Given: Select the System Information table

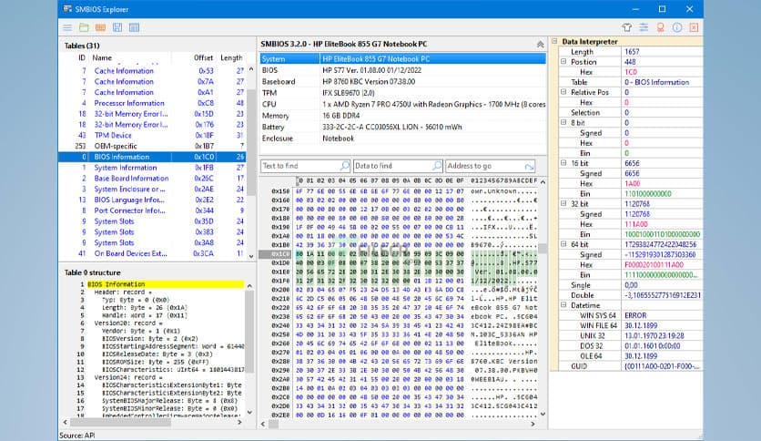Looking at the screenshot, I should [x=152, y=168].
